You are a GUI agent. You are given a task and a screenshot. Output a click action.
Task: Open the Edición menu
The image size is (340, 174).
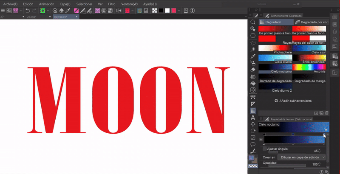click(x=28, y=4)
